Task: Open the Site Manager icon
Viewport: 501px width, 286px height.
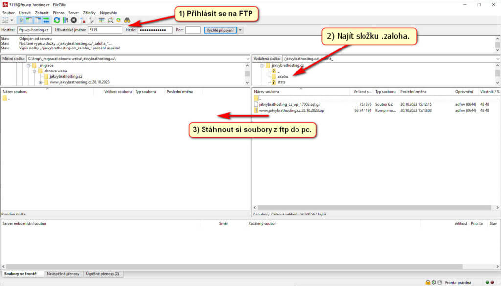Action: point(5,20)
